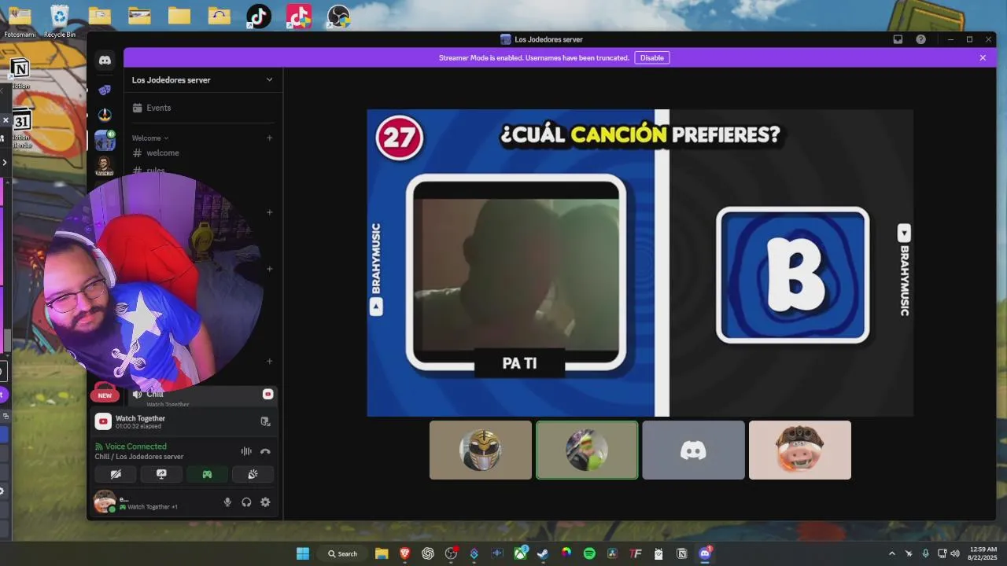Open File Explorer from the taskbar
This screenshot has width=1007, height=566.
coord(382,553)
